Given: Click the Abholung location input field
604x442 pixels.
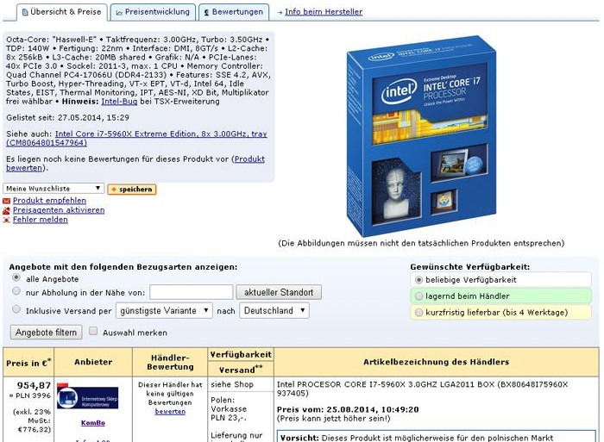Looking at the screenshot, I should (192, 292).
